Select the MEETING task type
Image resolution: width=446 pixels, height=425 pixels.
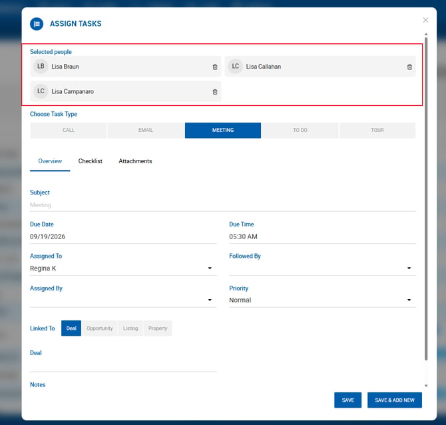[x=223, y=131]
